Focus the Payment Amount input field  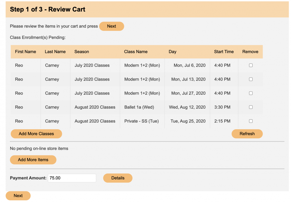click(x=72, y=178)
